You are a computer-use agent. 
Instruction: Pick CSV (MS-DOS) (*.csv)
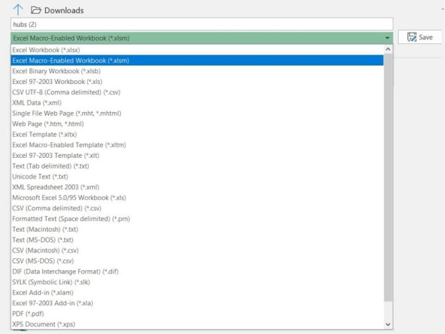[x=197, y=261]
